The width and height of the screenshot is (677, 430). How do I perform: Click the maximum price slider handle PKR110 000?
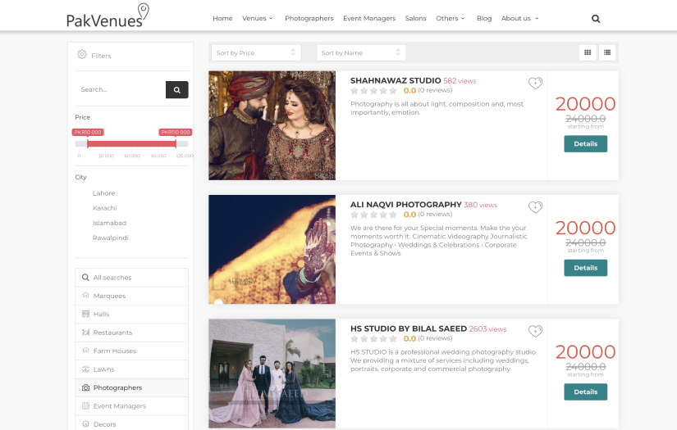click(x=176, y=143)
